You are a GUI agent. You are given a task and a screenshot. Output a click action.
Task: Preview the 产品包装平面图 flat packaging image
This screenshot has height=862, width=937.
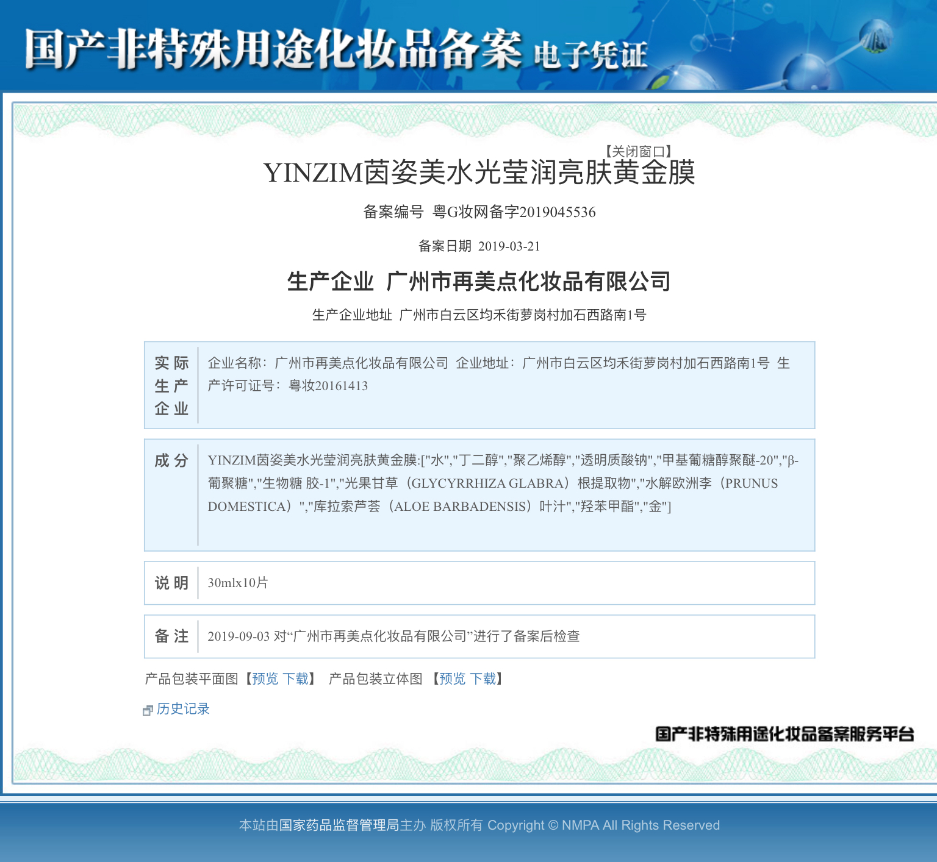click(x=265, y=679)
